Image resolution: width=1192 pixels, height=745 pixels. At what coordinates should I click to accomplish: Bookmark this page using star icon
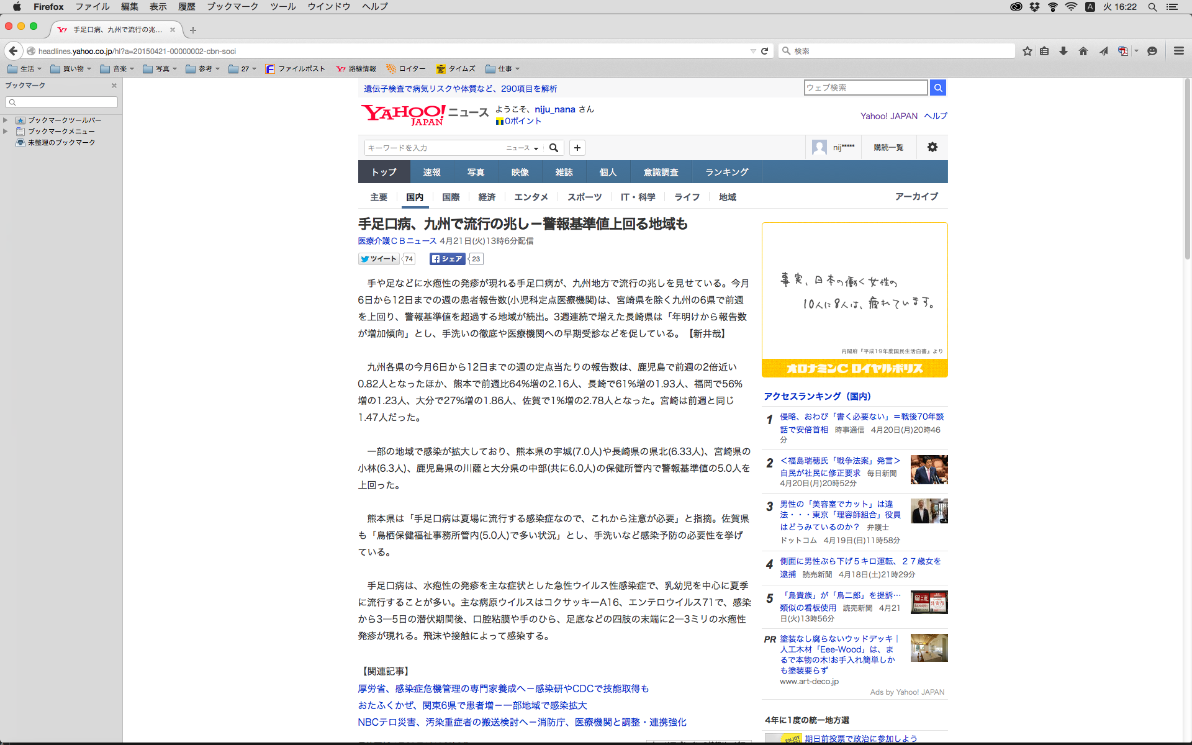(x=1027, y=51)
